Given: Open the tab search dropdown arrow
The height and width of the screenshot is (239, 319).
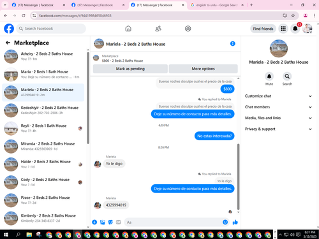Looking at the screenshot, I should tap(5, 5).
